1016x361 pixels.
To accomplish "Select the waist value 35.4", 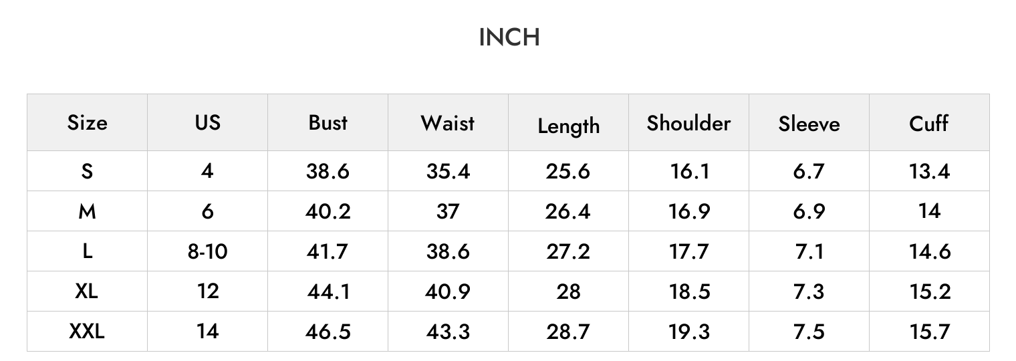I will tap(448, 171).
